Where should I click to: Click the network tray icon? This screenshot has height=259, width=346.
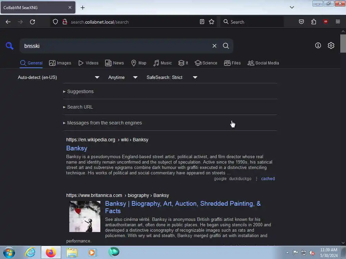[304, 253]
